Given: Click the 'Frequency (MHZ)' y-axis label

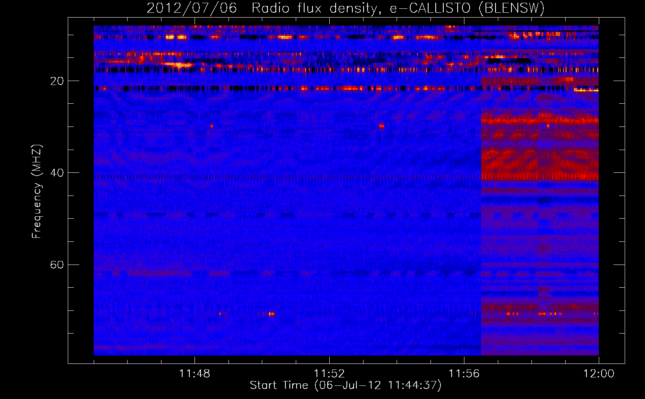Looking at the screenshot, I should click(37, 192).
